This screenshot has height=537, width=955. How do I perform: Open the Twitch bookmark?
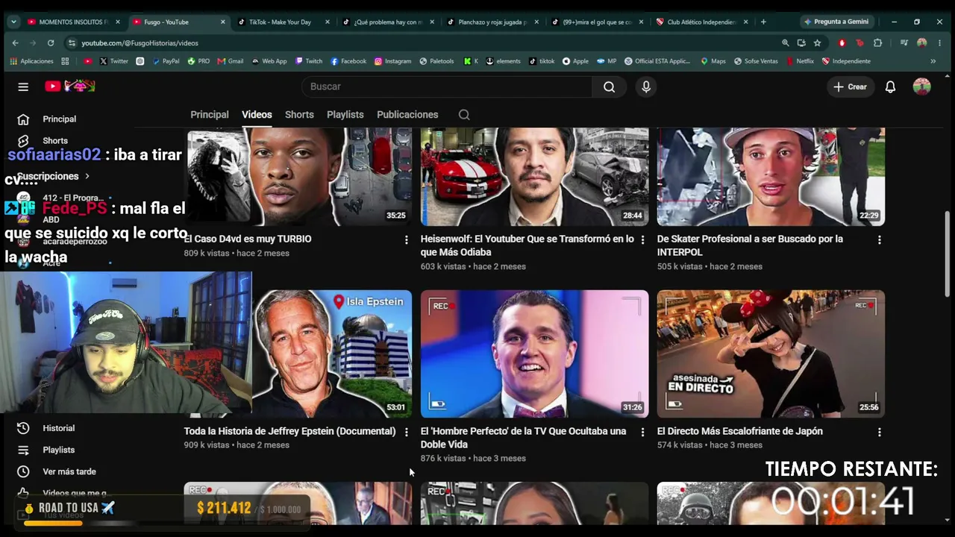[309, 61]
